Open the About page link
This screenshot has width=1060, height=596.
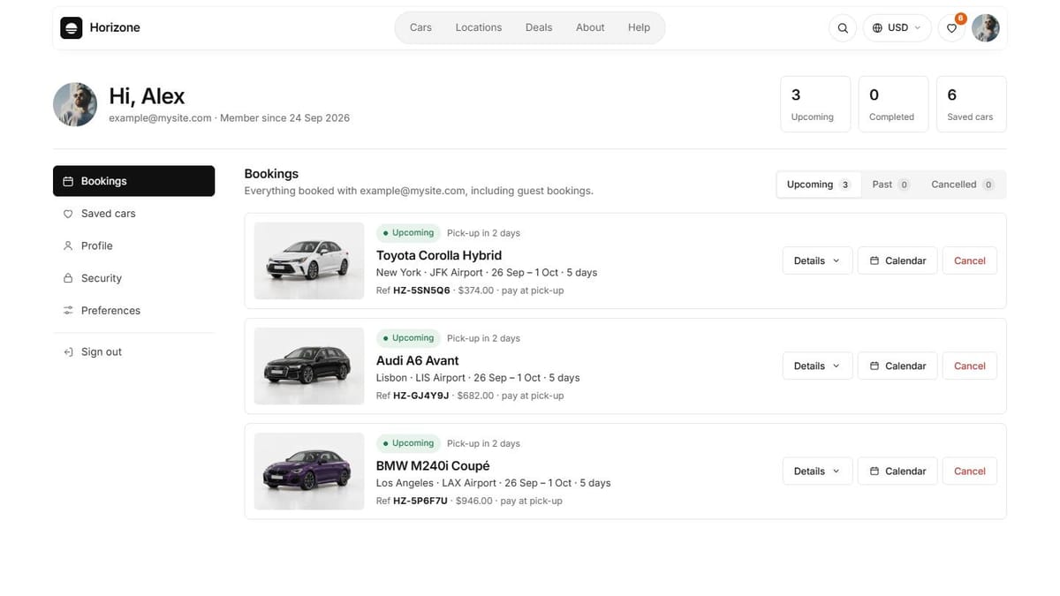click(590, 27)
